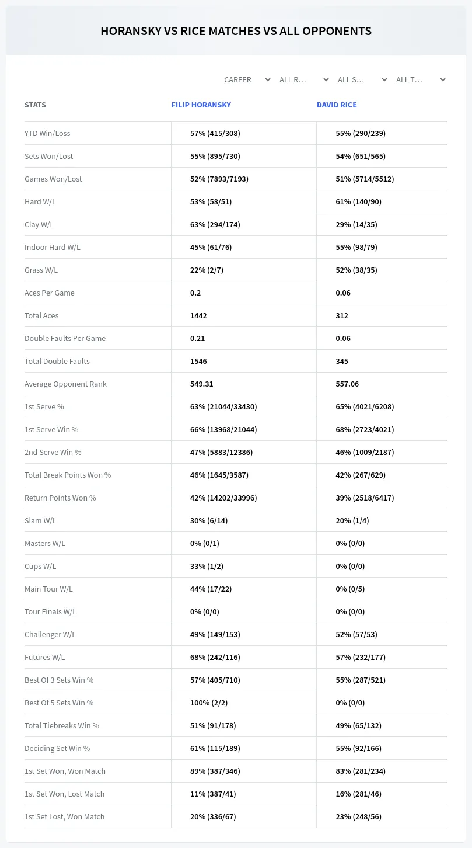Viewport: 472px width, 848px height.
Task: Open the CAREER dropdown filter
Action: (x=247, y=79)
